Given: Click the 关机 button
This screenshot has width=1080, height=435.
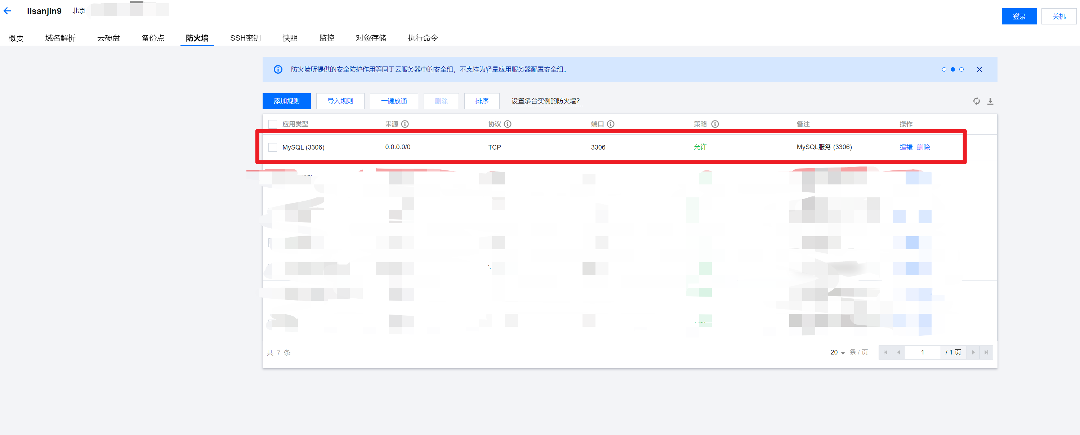Looking at the screenshot, I should click(1059, 17).
